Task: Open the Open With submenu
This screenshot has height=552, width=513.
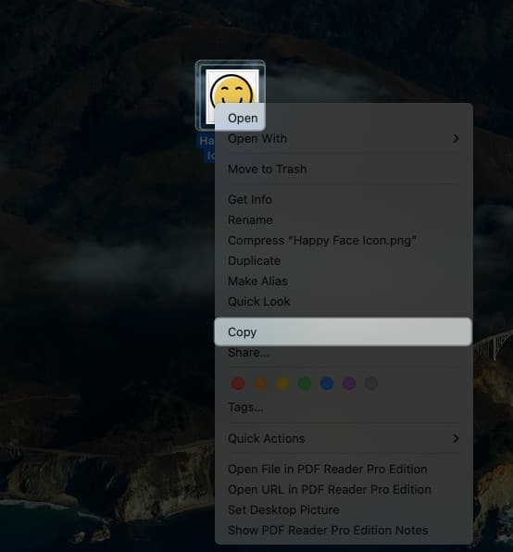Action: [x=343, y=139]
